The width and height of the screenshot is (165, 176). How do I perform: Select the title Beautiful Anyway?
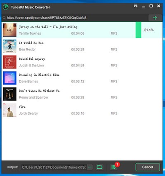tap(32, 59)
